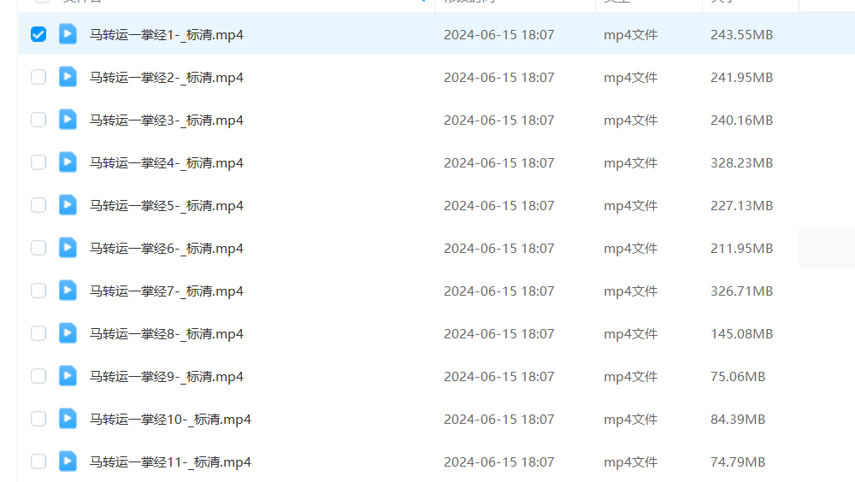855x482 pixels.
Task: Click the file name 马转运一掌经9-_标清.mp4
Action: pos(167,377)
